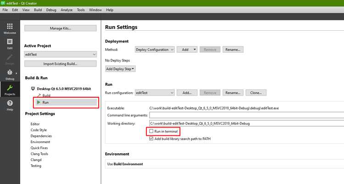Image resolution: width=344 pixels, height=184 pixels.
Task: Switch to Edit mode
Action: tap(10, 44)
